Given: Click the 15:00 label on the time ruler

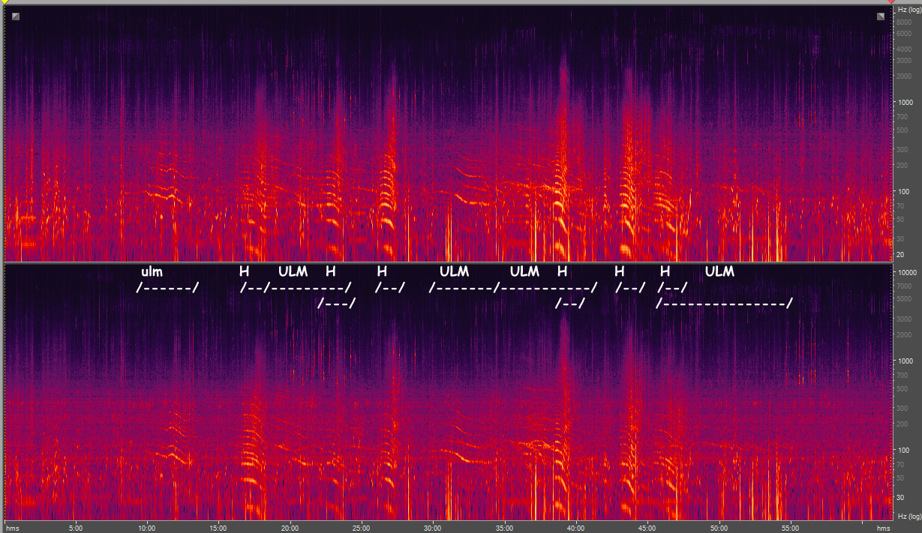Looking at the screenshot, I should pyautogui.click(x=218, y=526).
